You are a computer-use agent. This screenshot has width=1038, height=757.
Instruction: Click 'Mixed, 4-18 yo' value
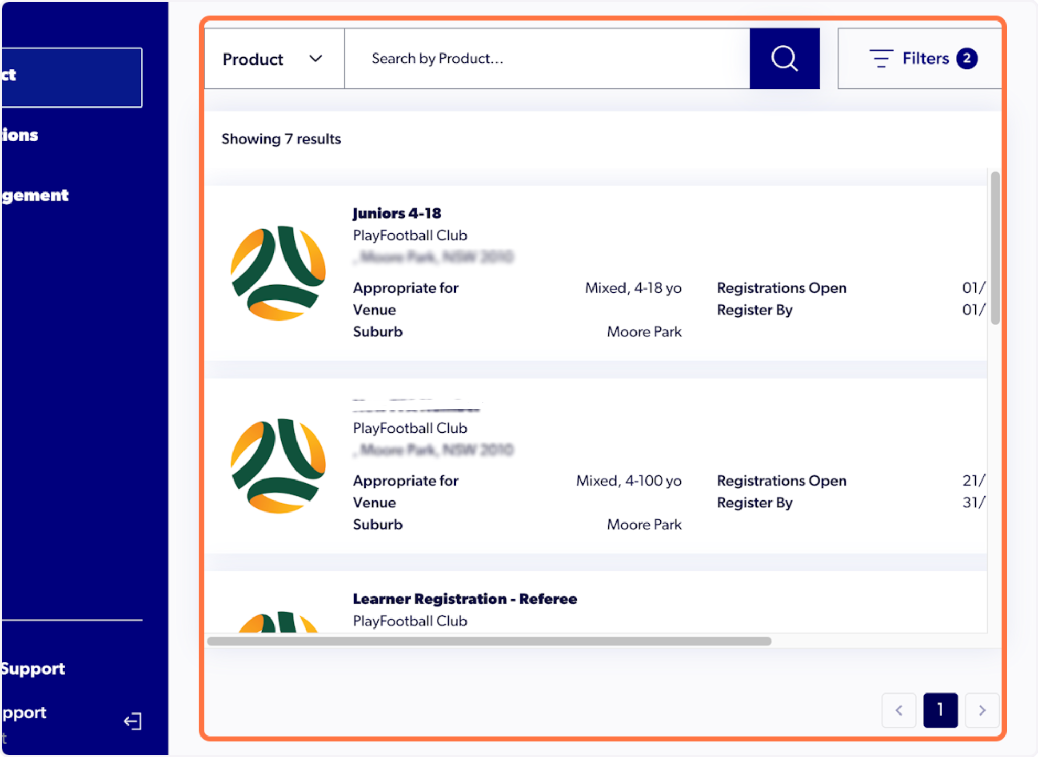[633, 288]
